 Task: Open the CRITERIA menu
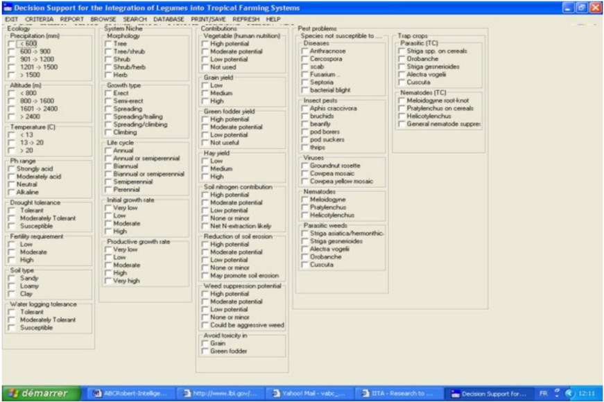click(40, 19)
